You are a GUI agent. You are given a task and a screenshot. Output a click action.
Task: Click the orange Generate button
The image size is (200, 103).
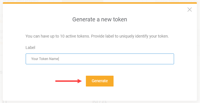pos(100,81)
